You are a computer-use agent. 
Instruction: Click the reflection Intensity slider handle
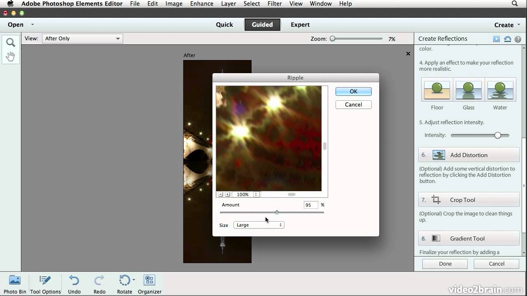497,135
